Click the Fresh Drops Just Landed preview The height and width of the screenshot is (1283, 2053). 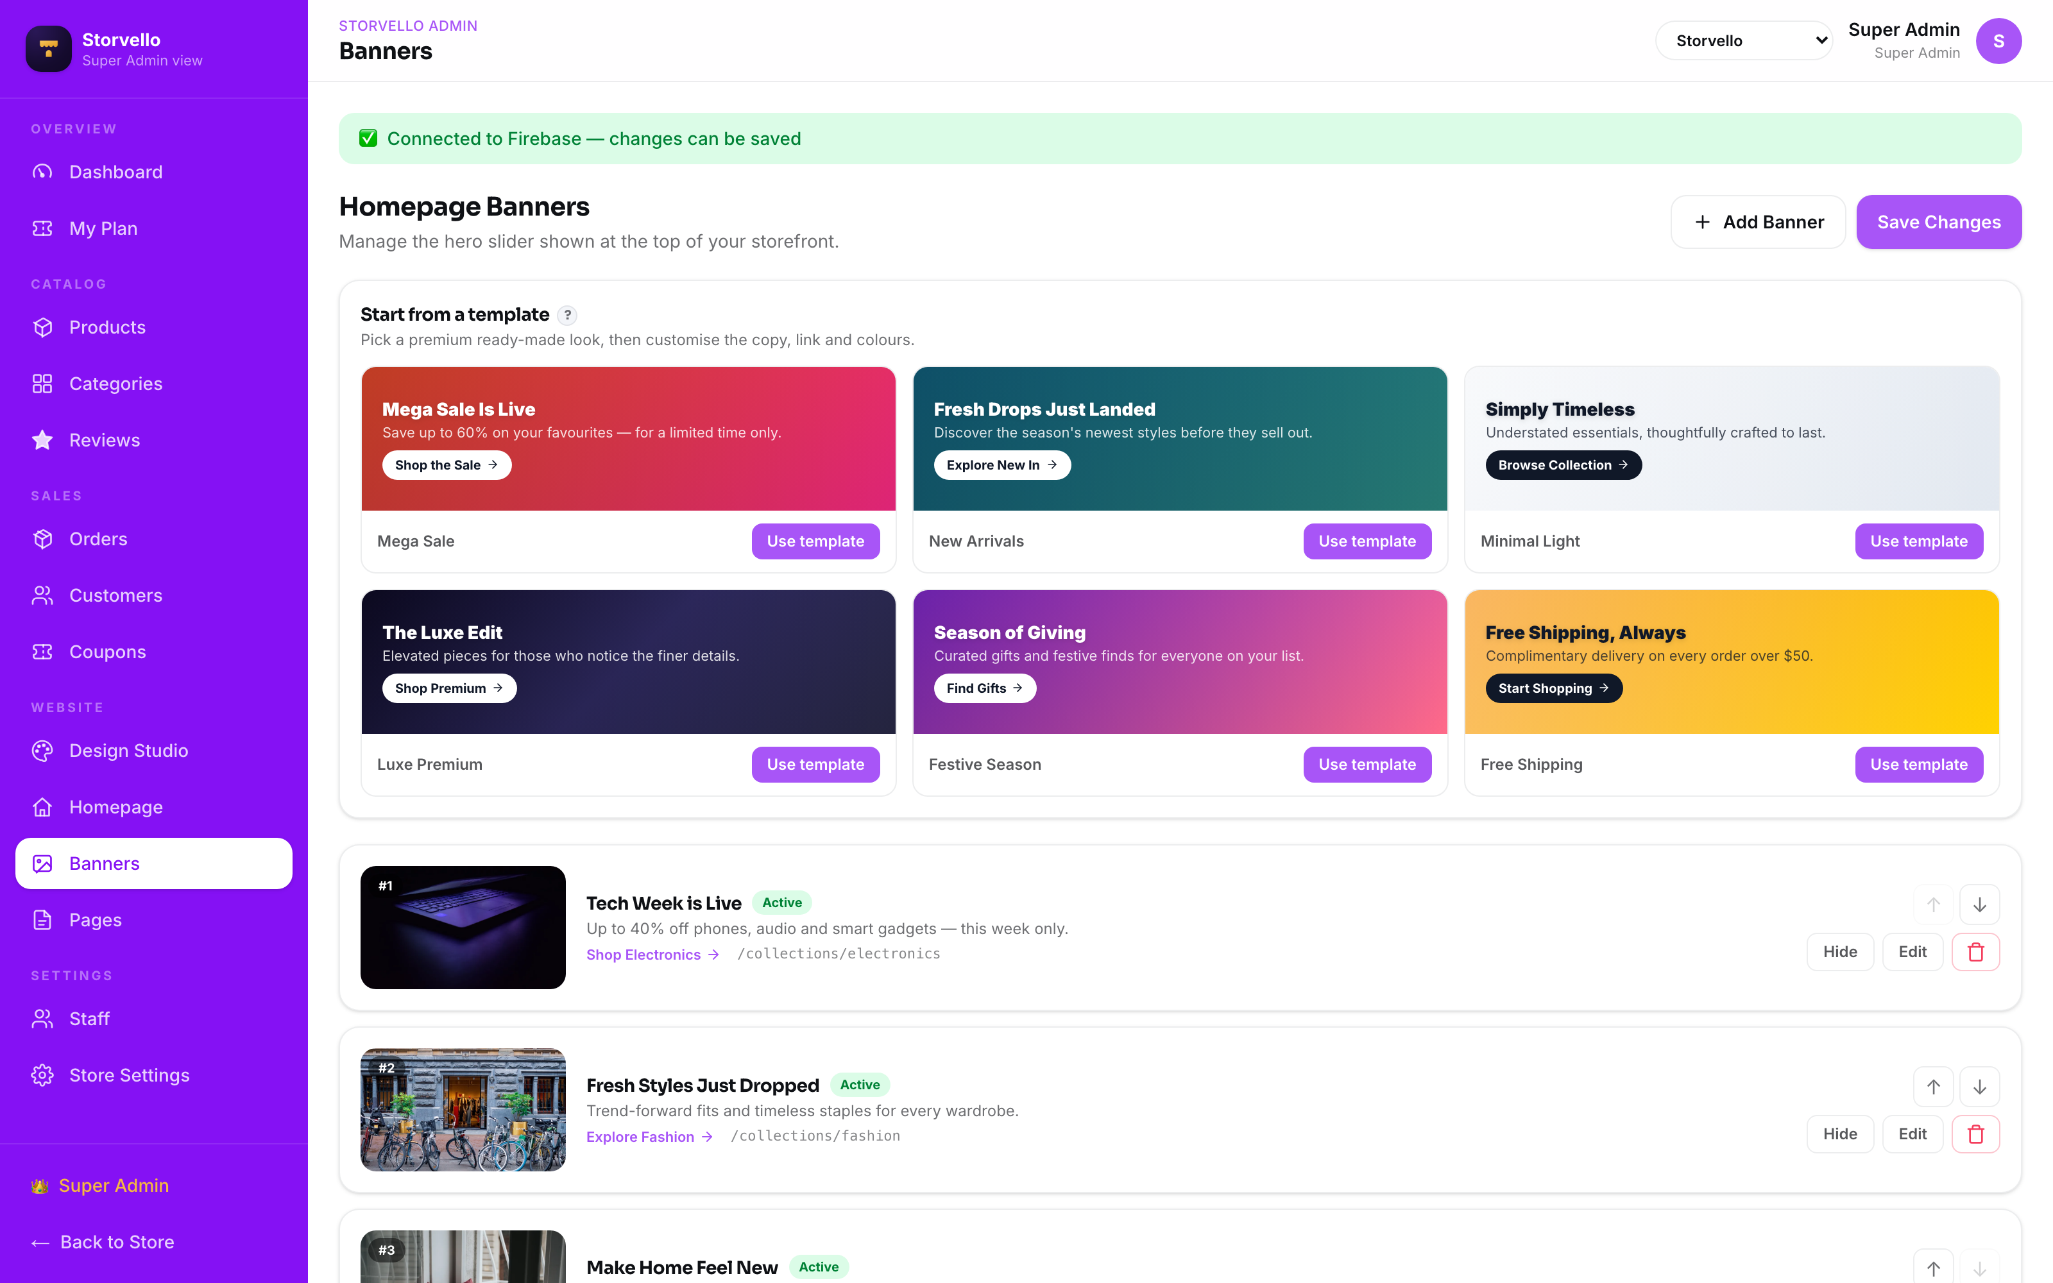tap(1180, 439)
